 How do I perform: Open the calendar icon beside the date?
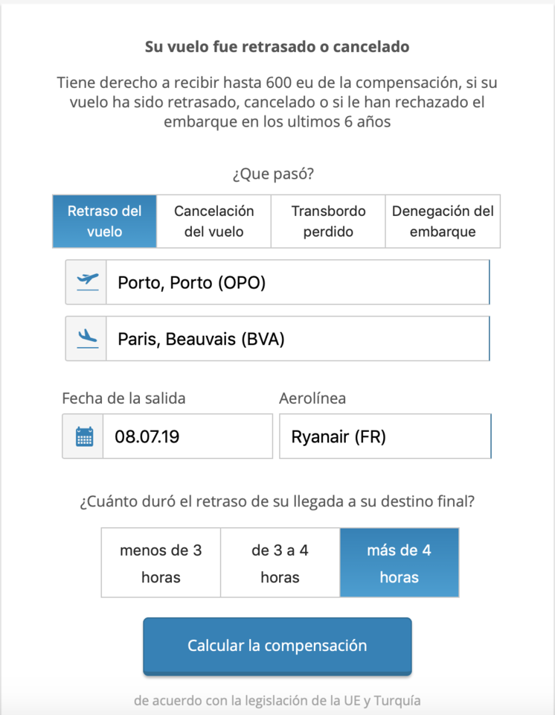click(83, 436)
